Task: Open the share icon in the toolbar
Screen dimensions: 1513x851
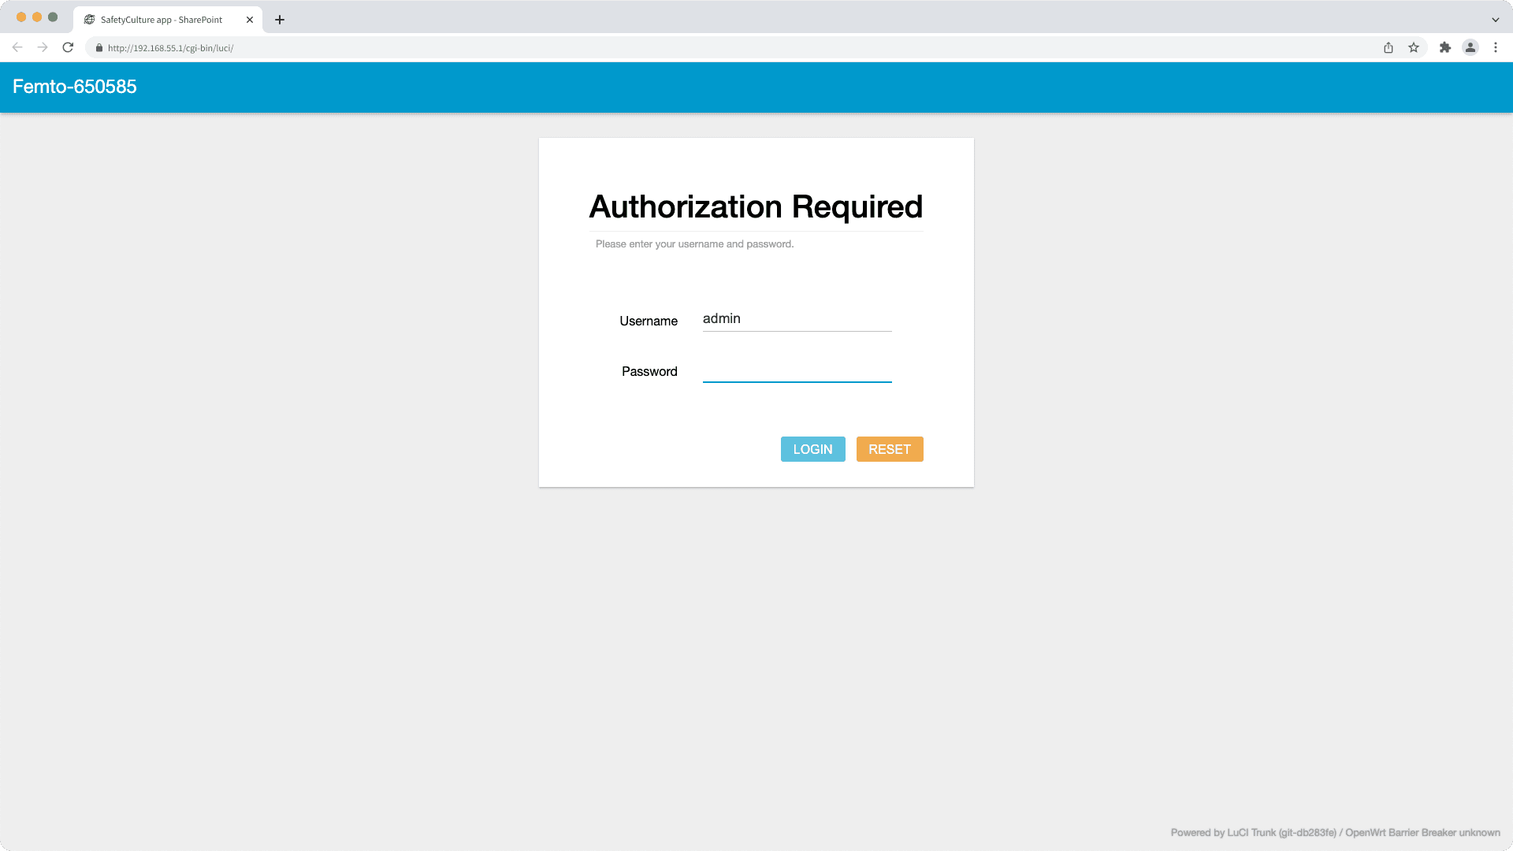Action: point(1388,47)
